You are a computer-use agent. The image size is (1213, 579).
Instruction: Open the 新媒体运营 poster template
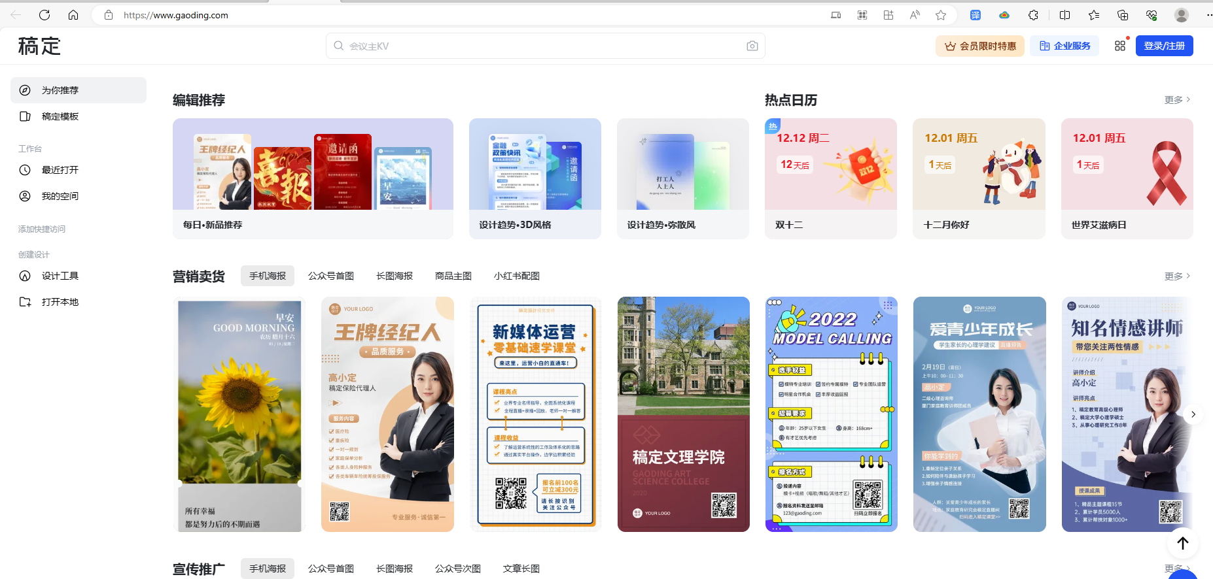(x=535, y=414)
